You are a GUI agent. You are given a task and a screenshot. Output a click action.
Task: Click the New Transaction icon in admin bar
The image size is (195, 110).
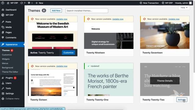coord(141,3)
